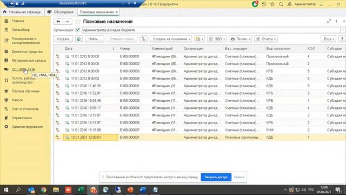This screenshot has width=346, height=195.
Task: Open the Главное section in sidebar
Action: [x=18, y=21]
